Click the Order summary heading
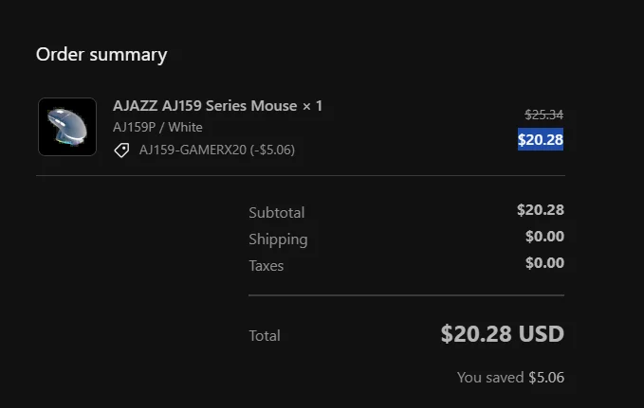Viewport: 644px width, 408px height. [x=101, y=54]
